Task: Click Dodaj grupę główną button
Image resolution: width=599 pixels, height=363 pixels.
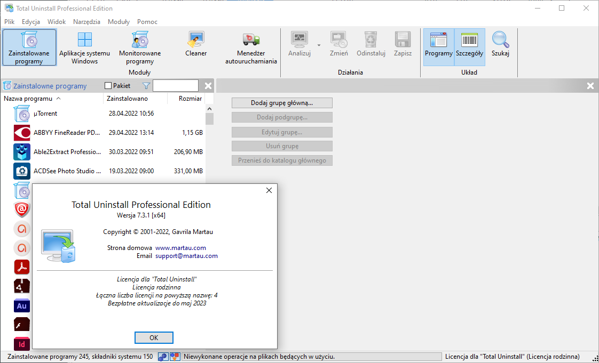Action: click(x=282, y=103)
